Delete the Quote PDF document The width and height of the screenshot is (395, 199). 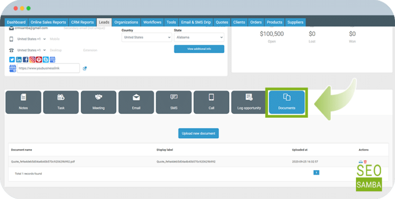365,161
